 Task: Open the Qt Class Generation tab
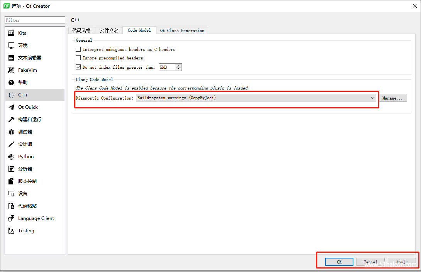(182, 30)
